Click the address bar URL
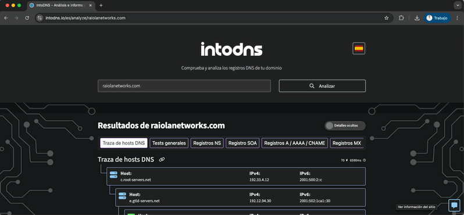 (85, 18)
